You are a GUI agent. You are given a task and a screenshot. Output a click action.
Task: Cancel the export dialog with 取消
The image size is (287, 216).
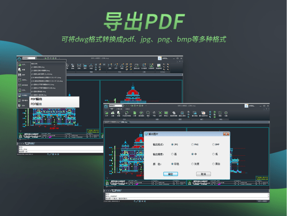pos(203,174)
